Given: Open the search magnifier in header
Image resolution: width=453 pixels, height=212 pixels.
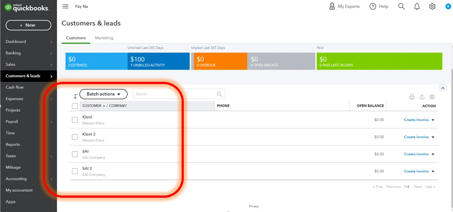Looking at the screenshot, I should click(x=402, y=6).
